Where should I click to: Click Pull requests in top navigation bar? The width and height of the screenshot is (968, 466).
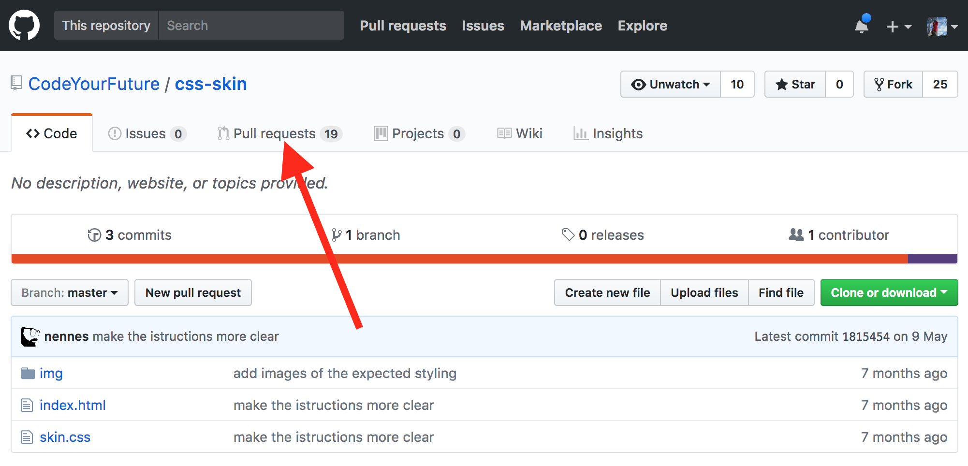coord(403,26)
